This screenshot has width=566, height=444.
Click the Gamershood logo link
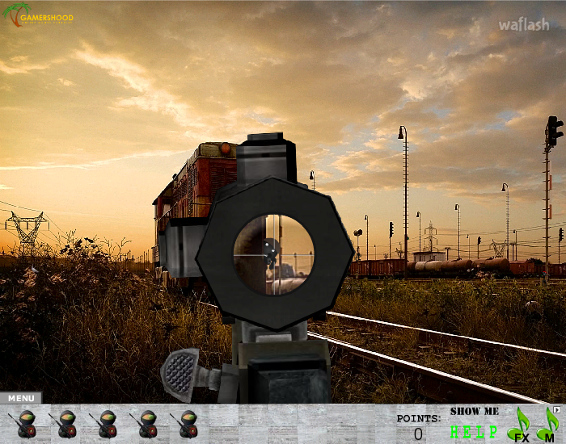point(38,15)
